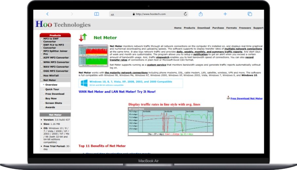Click the Free Trial Period 30-day text

pyautogui.click(x=57, y=147)
